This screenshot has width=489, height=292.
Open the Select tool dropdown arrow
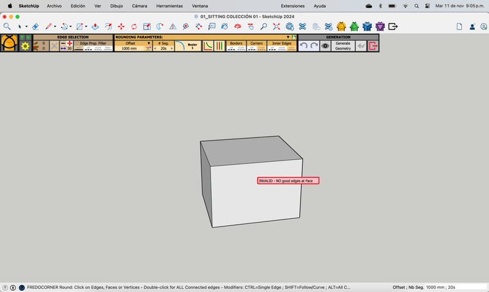click(x=26, y=27)
